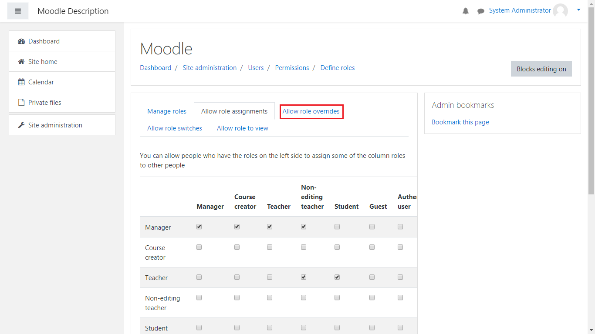Image resolution: width=595 pixels, height=334 pixels.
Task: Expand the user menu dropdown arrow
Action: click(578, 10)
